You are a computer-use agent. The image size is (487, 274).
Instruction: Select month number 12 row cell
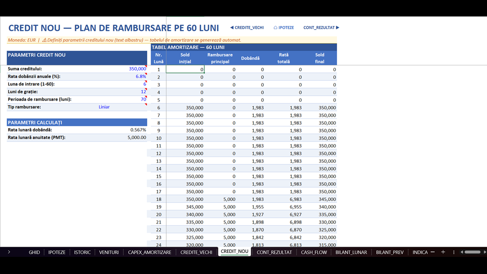[x=159, y=153]
